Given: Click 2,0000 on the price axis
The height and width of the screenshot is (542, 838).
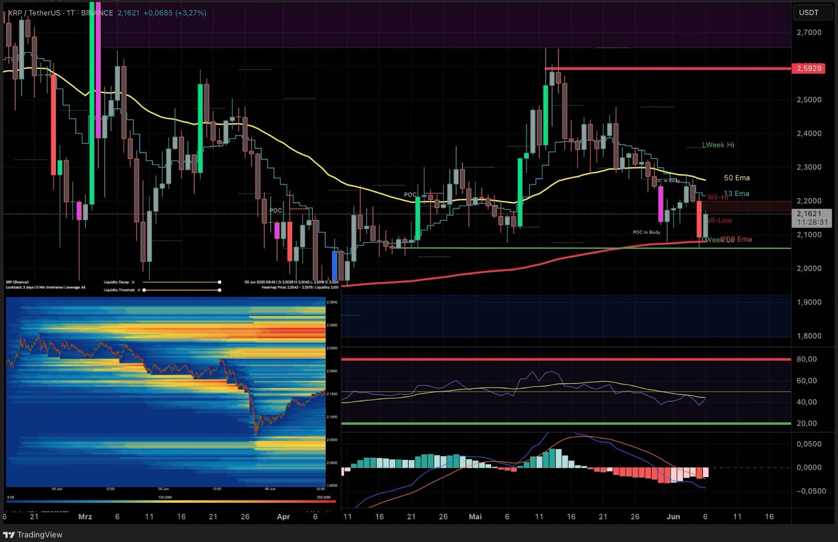Looking at the screenshot, I should (809, 268).
